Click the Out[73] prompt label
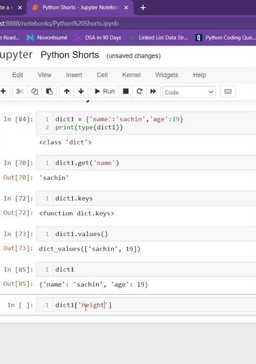256x364 pixels. [x=18, y=248]
